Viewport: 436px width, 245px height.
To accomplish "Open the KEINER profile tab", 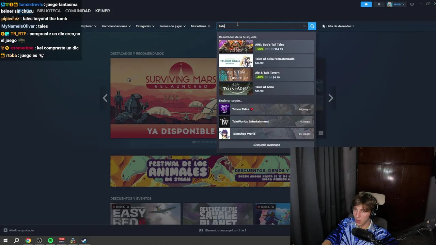I will click(103, 11).
